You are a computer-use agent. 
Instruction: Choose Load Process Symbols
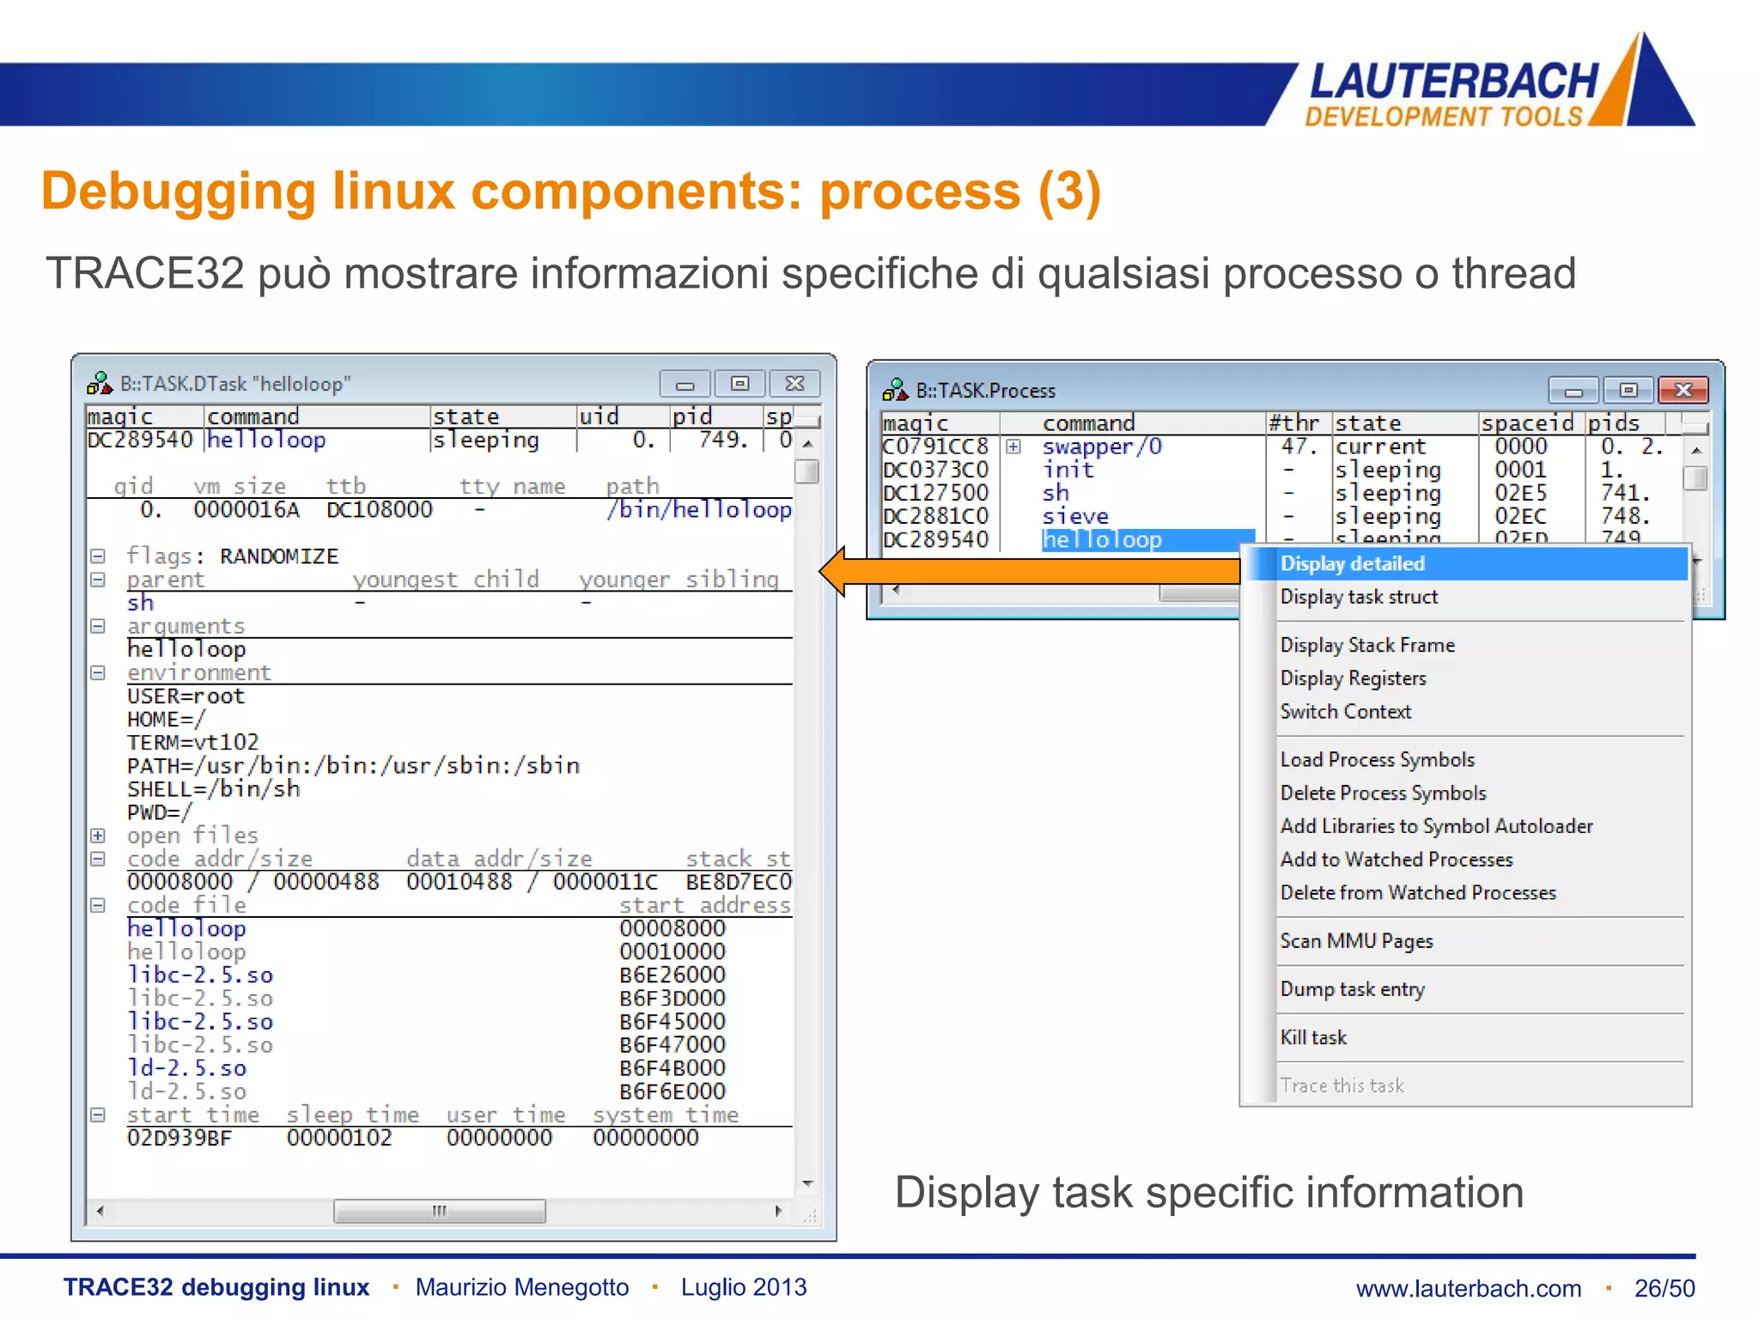pyautogui.click(x=1377, y=760)
